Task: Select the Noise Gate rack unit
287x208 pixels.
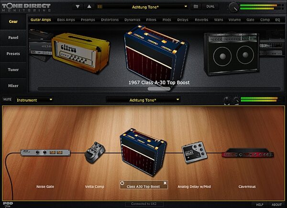Action: tap(45, 152)
